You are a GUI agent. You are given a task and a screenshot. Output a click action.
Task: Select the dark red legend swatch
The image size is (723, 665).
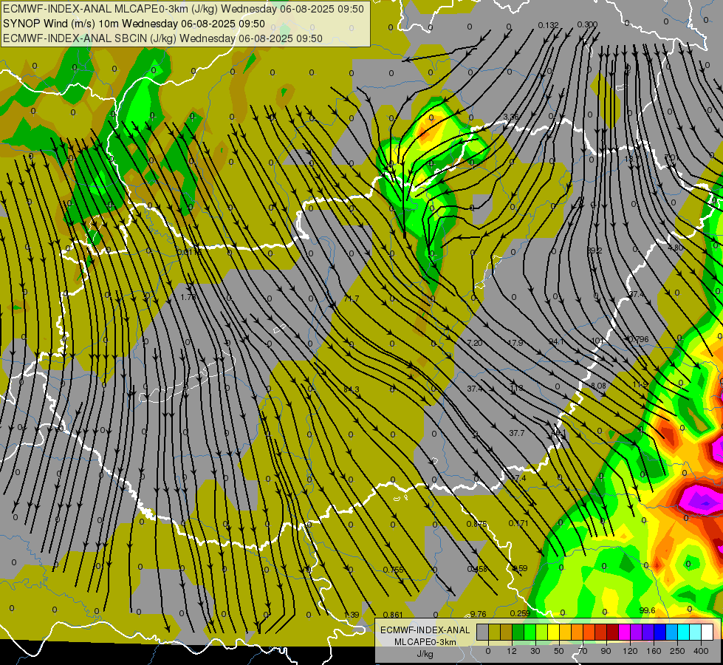612,632
